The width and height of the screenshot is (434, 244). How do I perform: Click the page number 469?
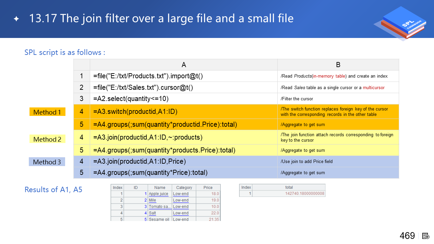point(407,236)
